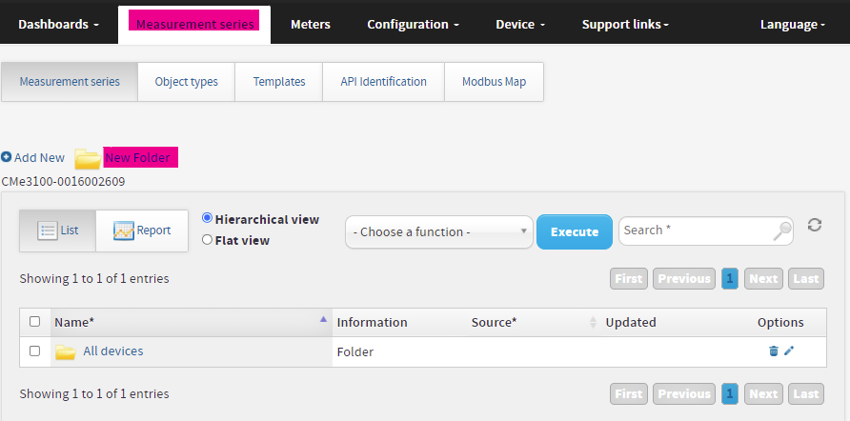
Task: Click the Execute button
Action: (575, 231)
